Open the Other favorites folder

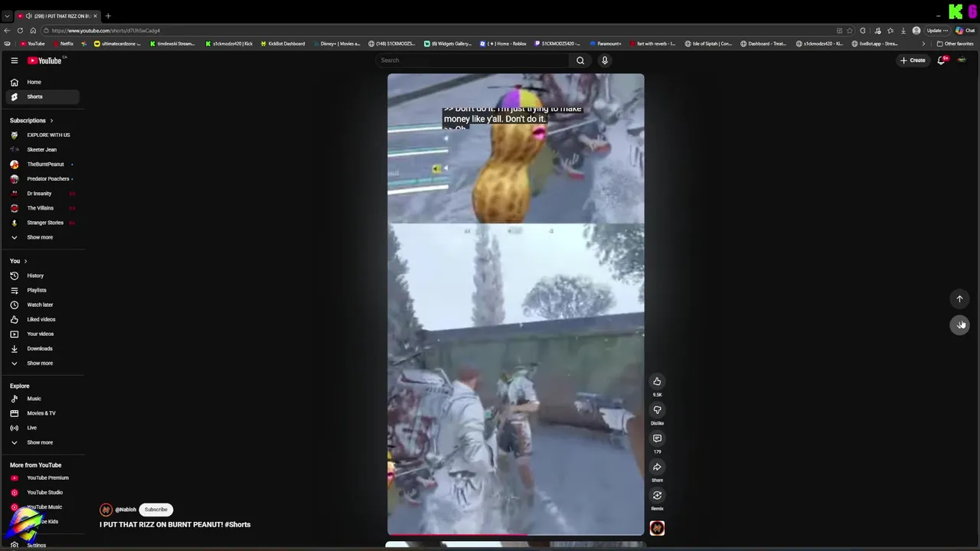(955, 44)
